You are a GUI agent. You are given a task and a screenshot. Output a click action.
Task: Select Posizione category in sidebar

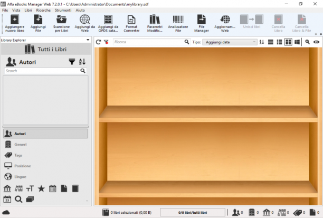[45, 166]
